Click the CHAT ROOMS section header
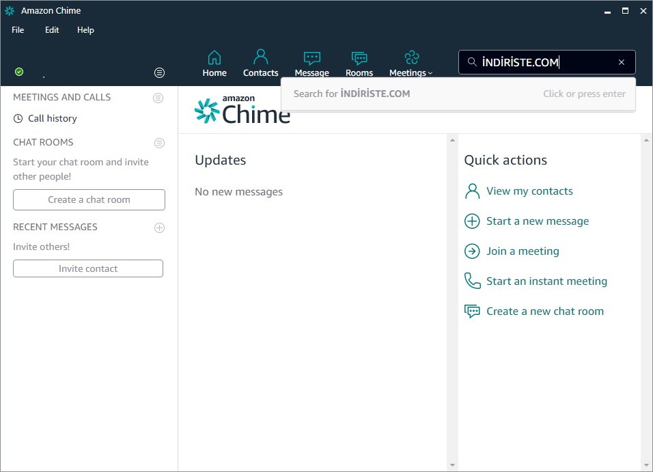The width and height of the screenshot is (653, 472). pyautogui.click(x=43, y=142)
